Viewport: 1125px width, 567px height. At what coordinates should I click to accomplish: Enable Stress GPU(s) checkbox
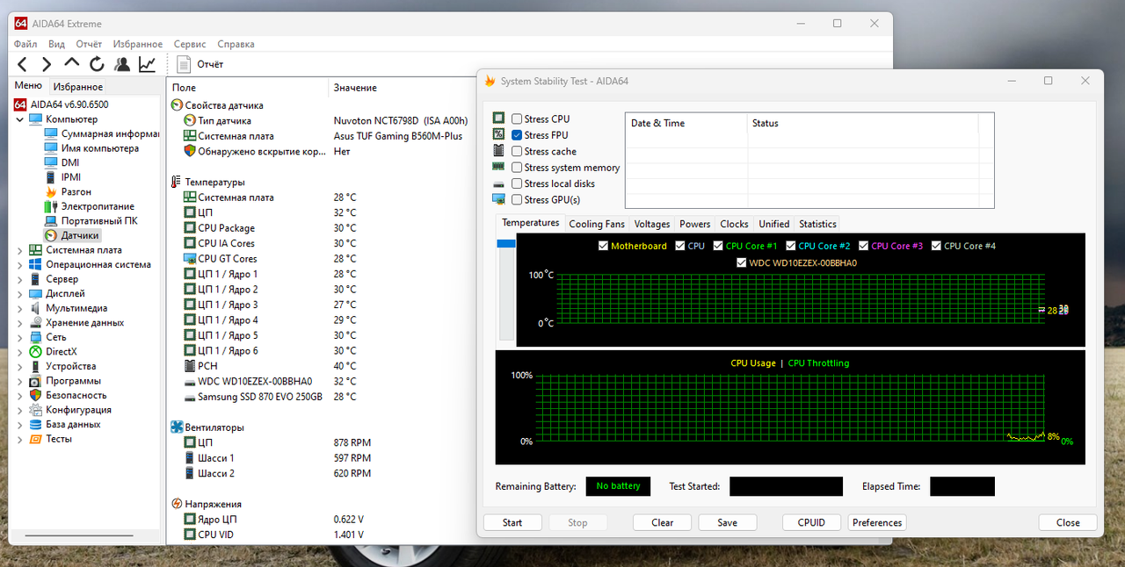click(x=517, y=200)
